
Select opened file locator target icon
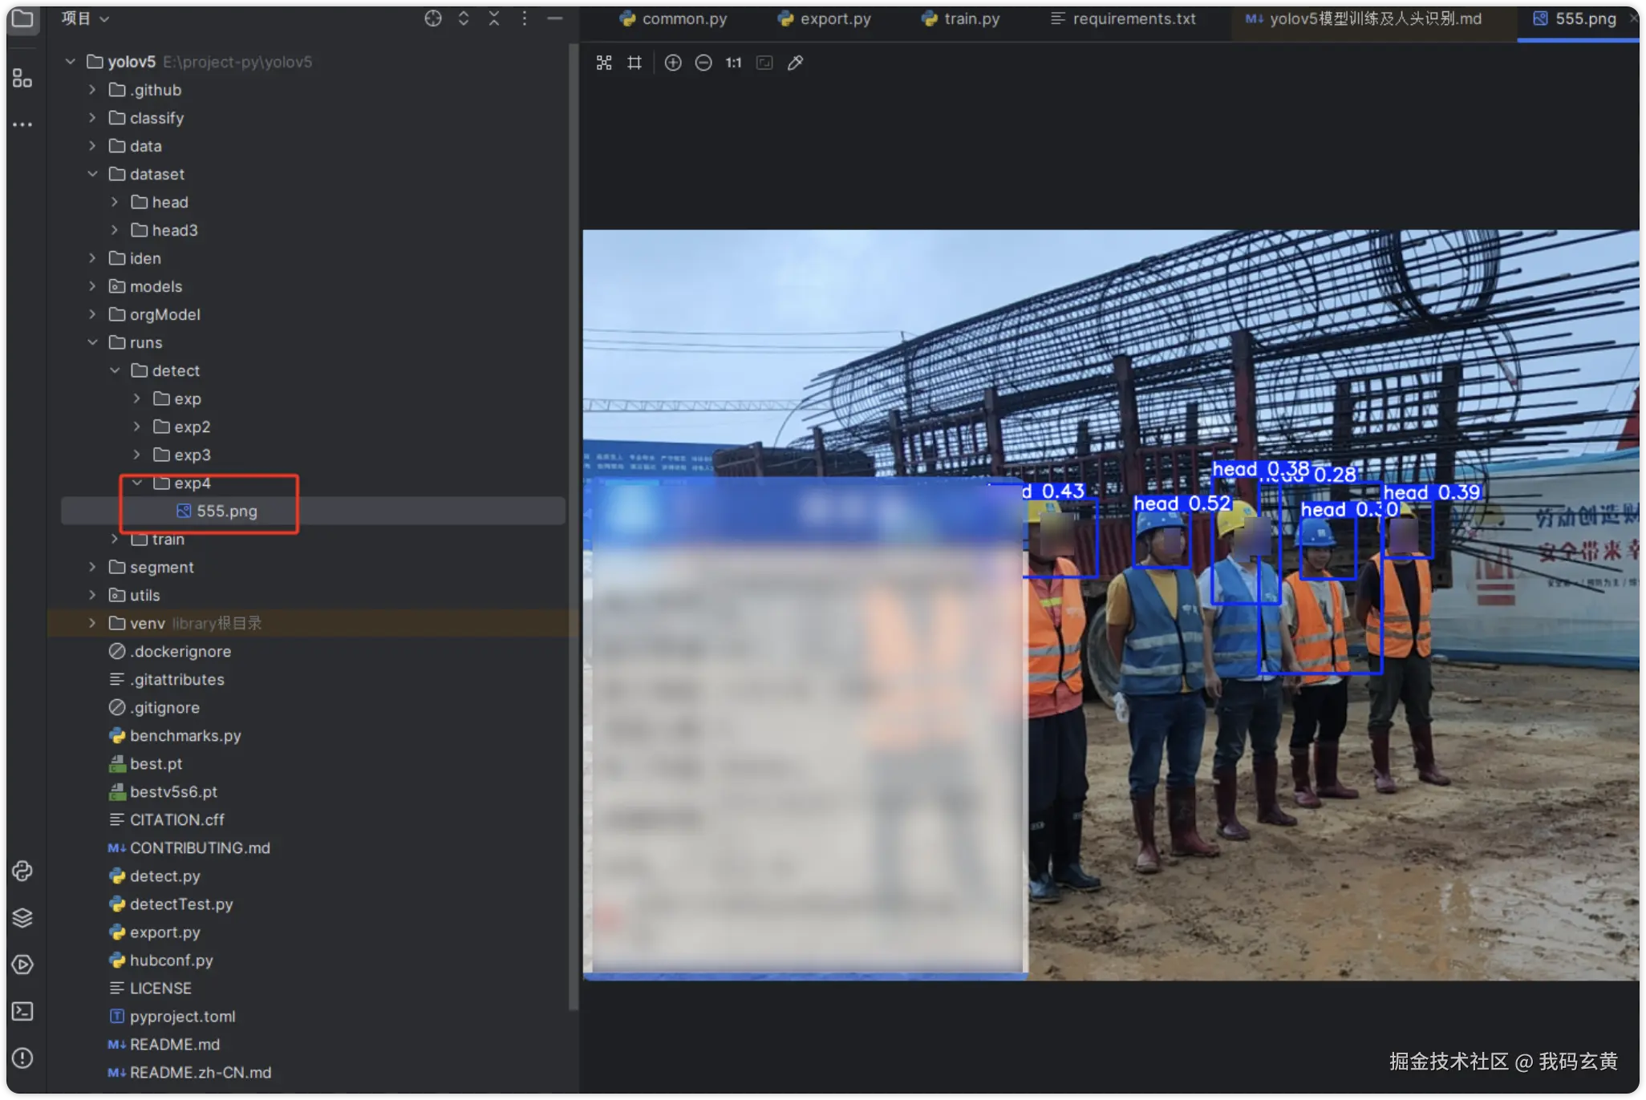click(x=432, y=18)
